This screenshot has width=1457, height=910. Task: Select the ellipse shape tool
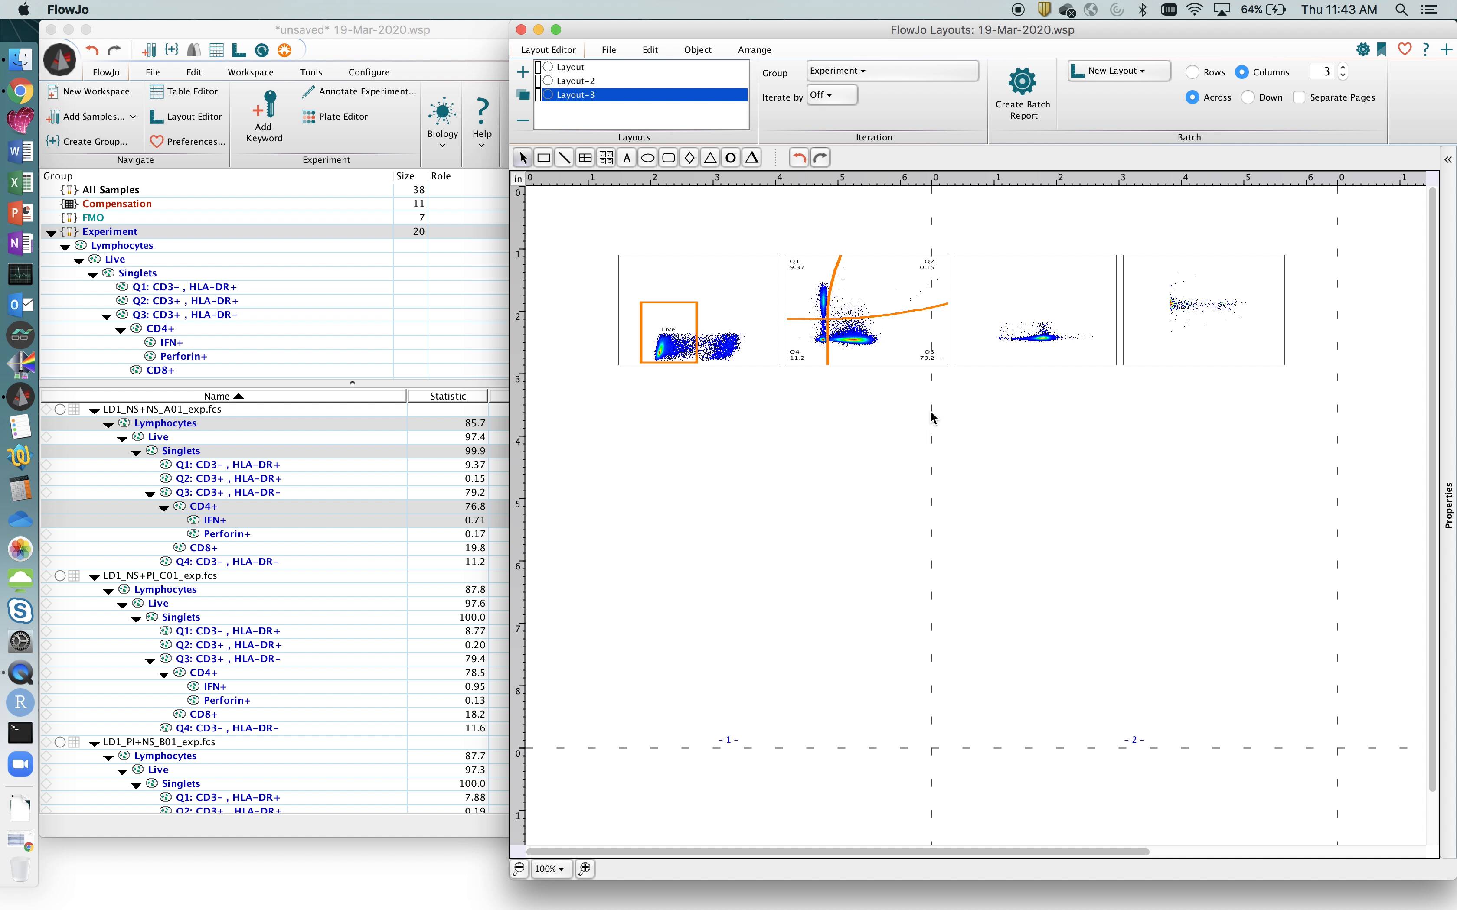click(648, 158)
